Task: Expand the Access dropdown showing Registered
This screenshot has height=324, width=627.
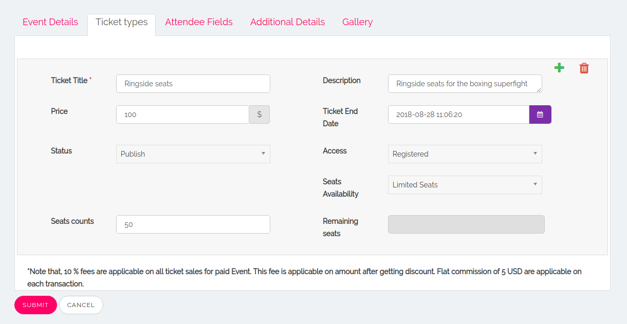Action: [x=465, y=154]
